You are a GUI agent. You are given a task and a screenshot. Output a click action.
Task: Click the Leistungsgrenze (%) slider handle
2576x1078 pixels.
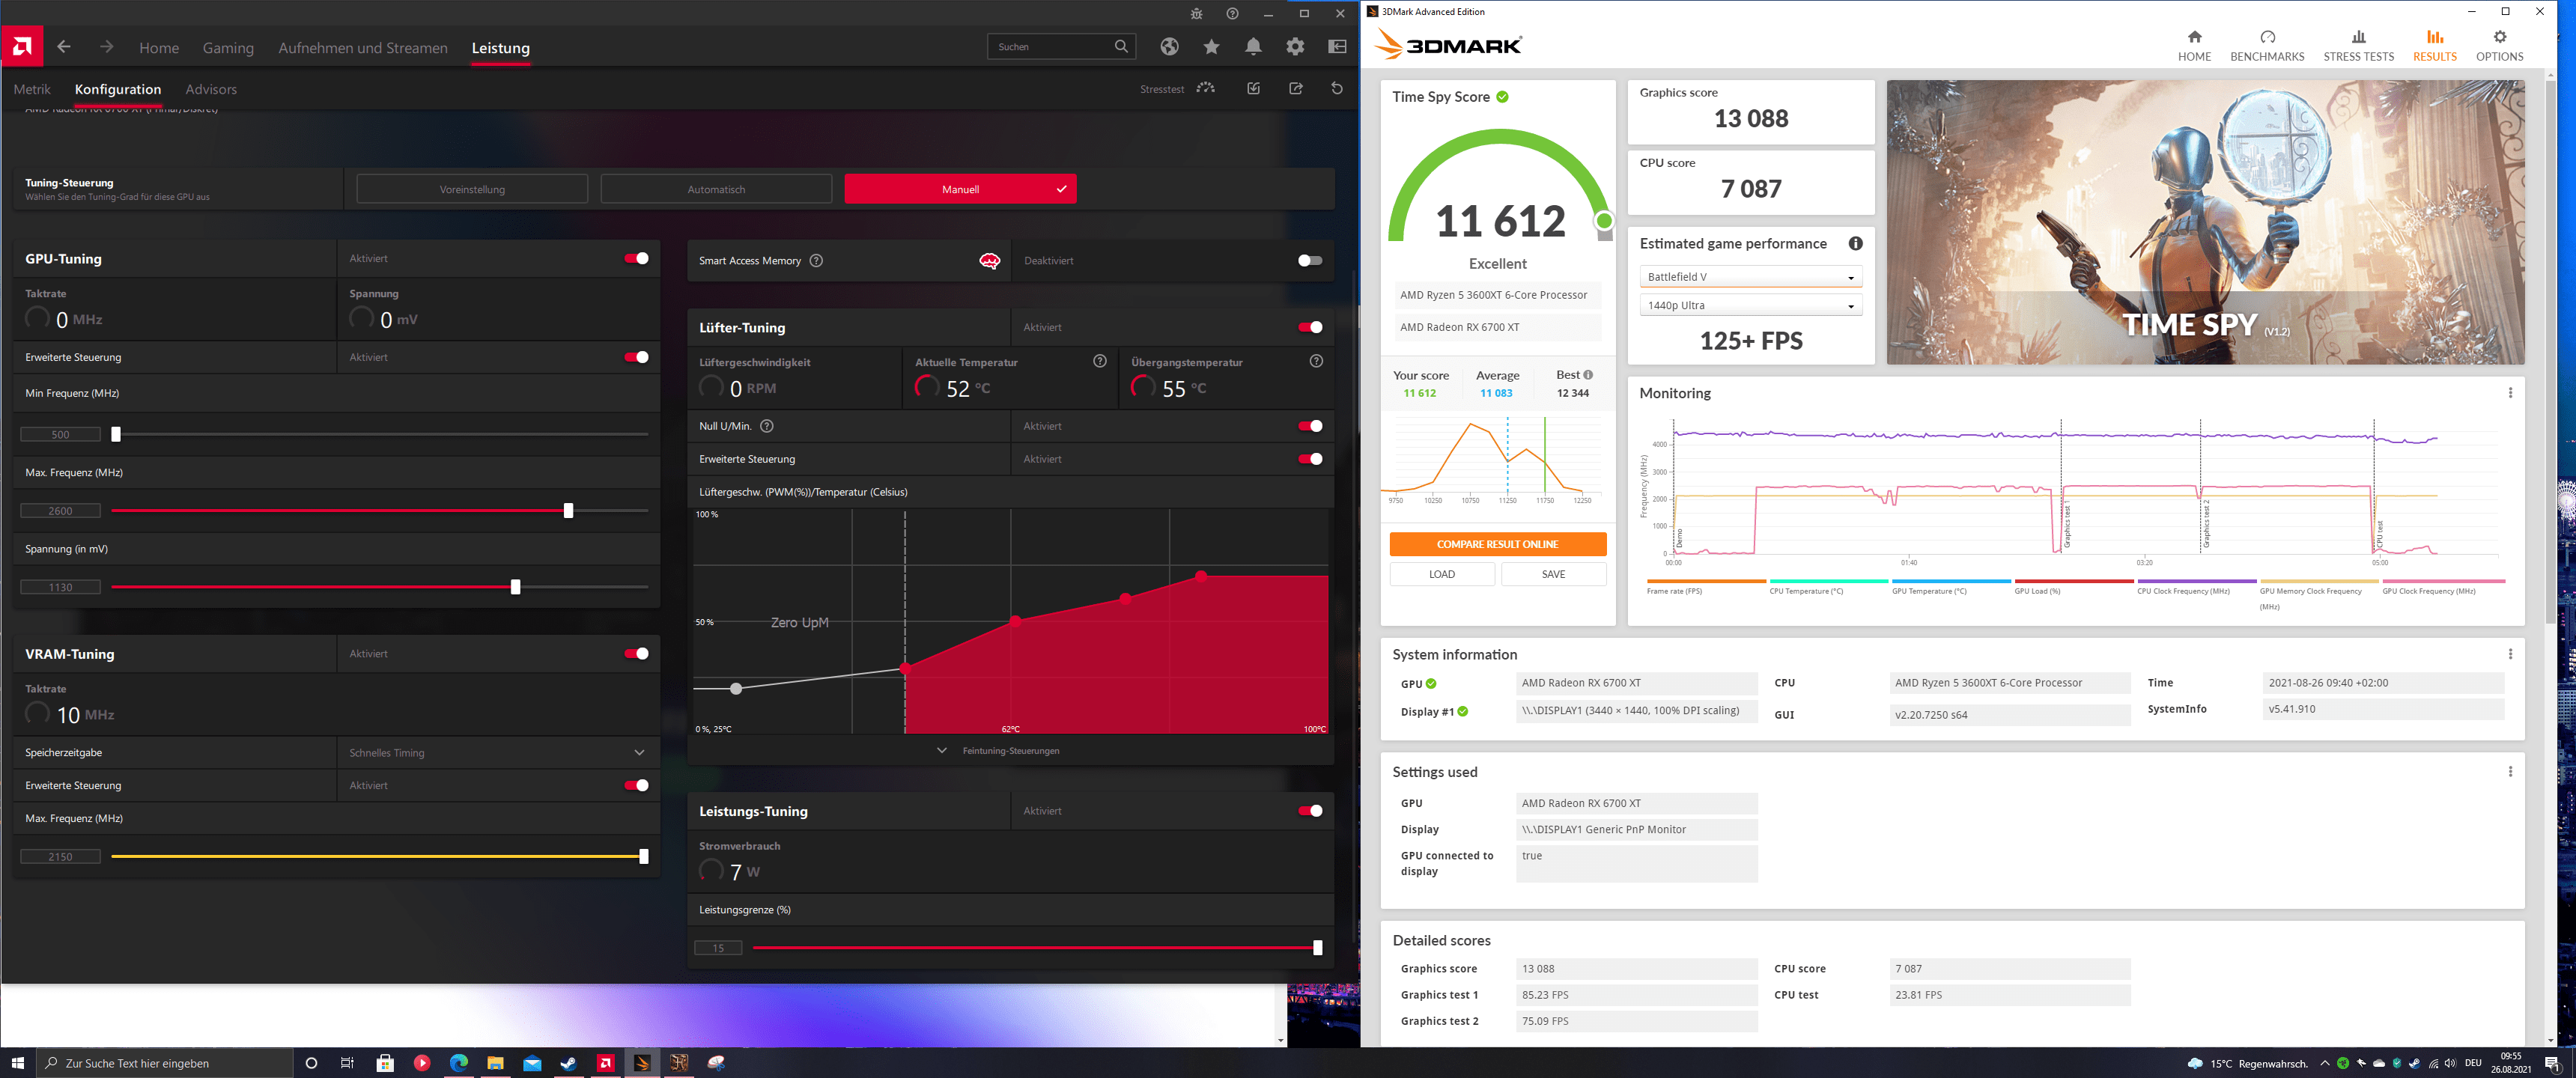[x=1317, y=948]
